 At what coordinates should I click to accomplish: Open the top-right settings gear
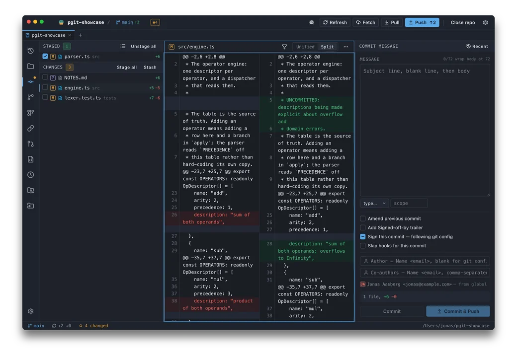(485, 22)
